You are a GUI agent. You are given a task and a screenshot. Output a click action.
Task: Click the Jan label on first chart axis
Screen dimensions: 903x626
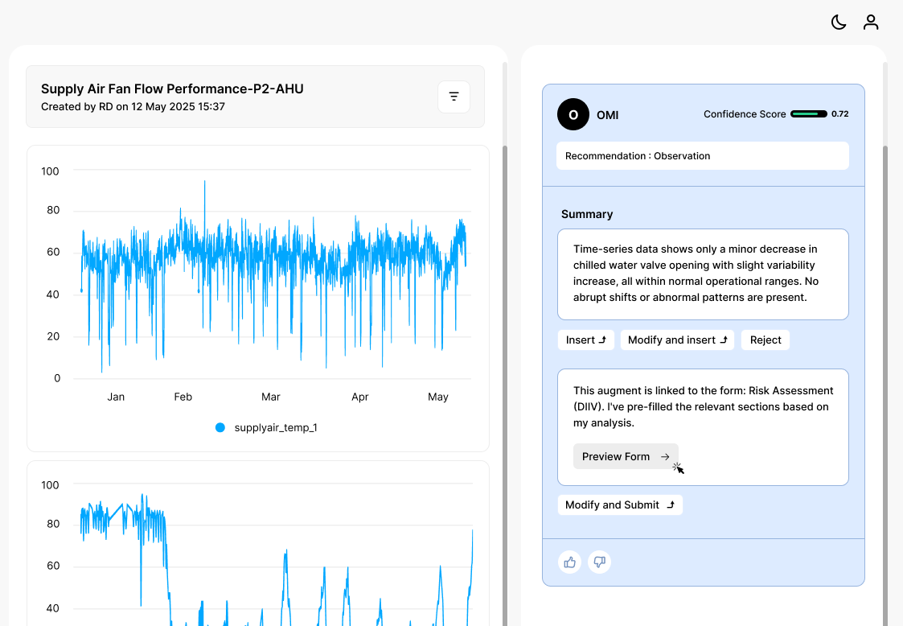pos(116,397)
